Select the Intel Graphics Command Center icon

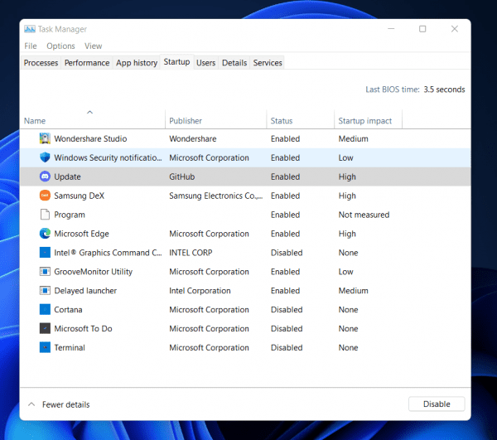coord(45,253)
